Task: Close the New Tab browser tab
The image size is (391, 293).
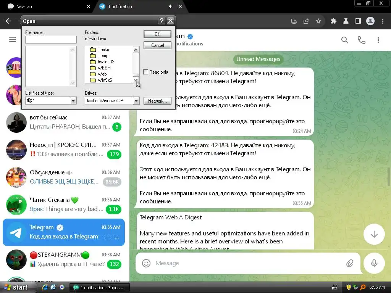Action: coord(89,6)
